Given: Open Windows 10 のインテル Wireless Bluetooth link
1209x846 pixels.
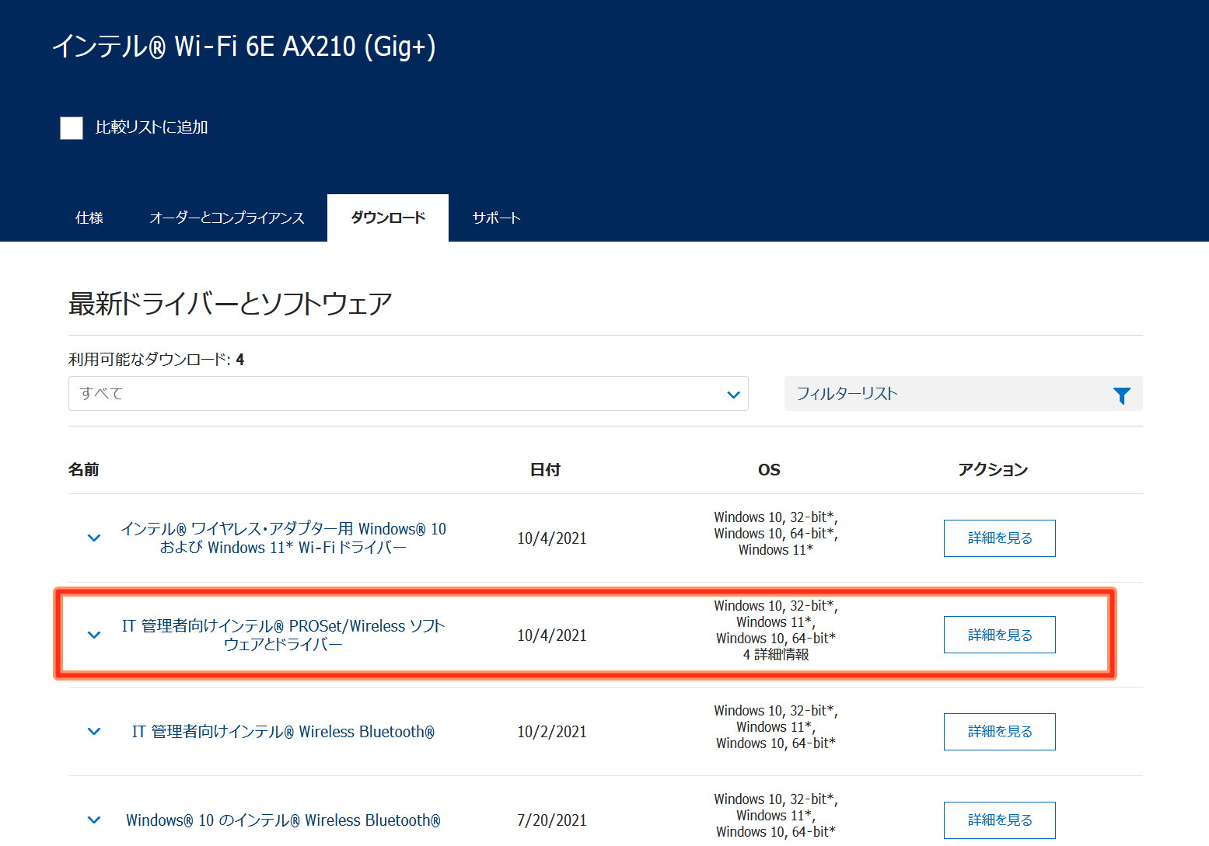Looking at the screenshot, I should 283,820.
